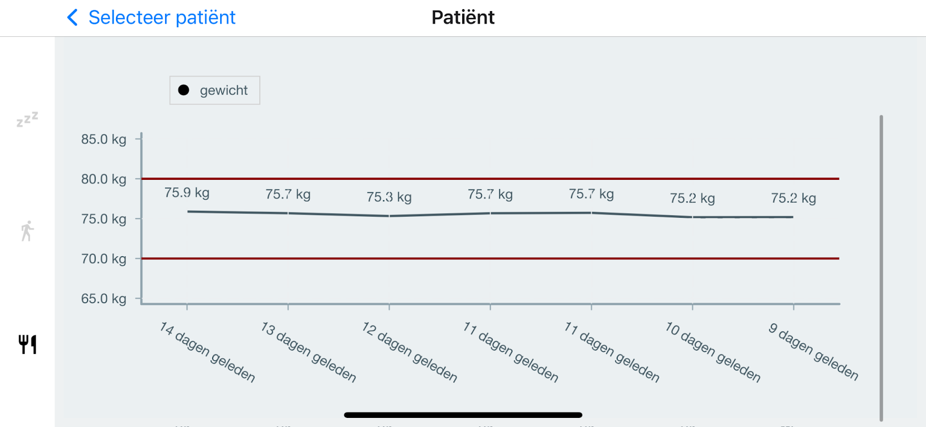
Task: Select the 75.9 kg data point label
Action: pyautogui.click(x=186, y=193)
